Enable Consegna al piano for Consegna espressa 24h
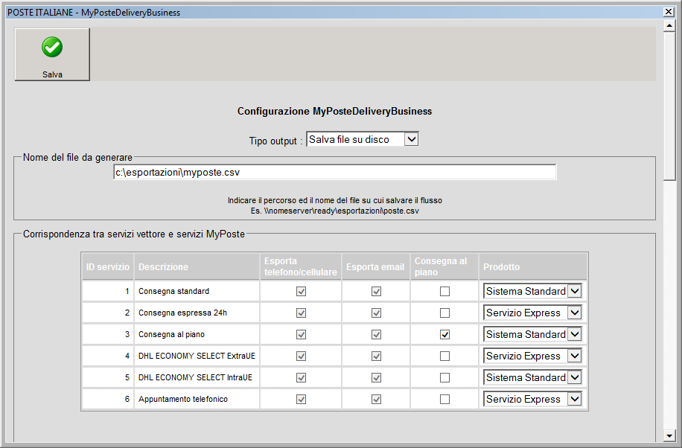Image resolution: width=682 pixels, height=448 pixels. tap(444, 313)
